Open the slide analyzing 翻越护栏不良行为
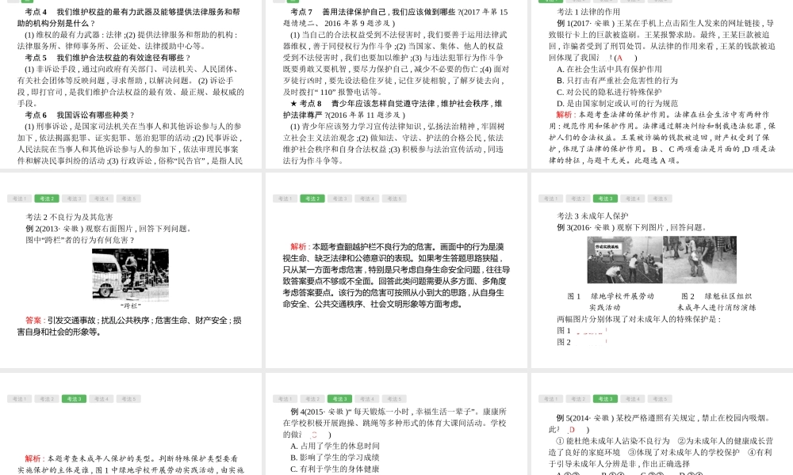 point(396,270)
